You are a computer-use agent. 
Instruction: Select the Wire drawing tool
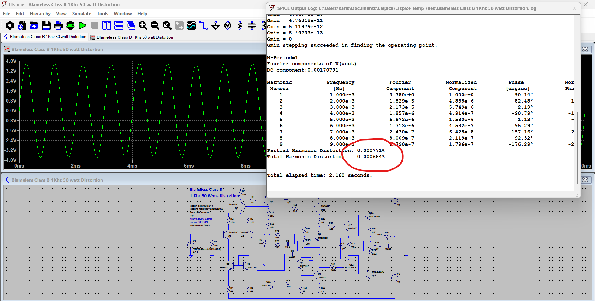click(204, 25)
